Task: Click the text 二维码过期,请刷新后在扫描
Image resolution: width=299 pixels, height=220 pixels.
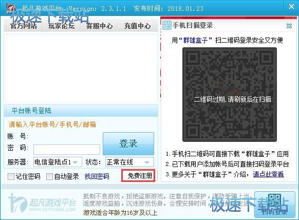Action: [x=233, y=99]
